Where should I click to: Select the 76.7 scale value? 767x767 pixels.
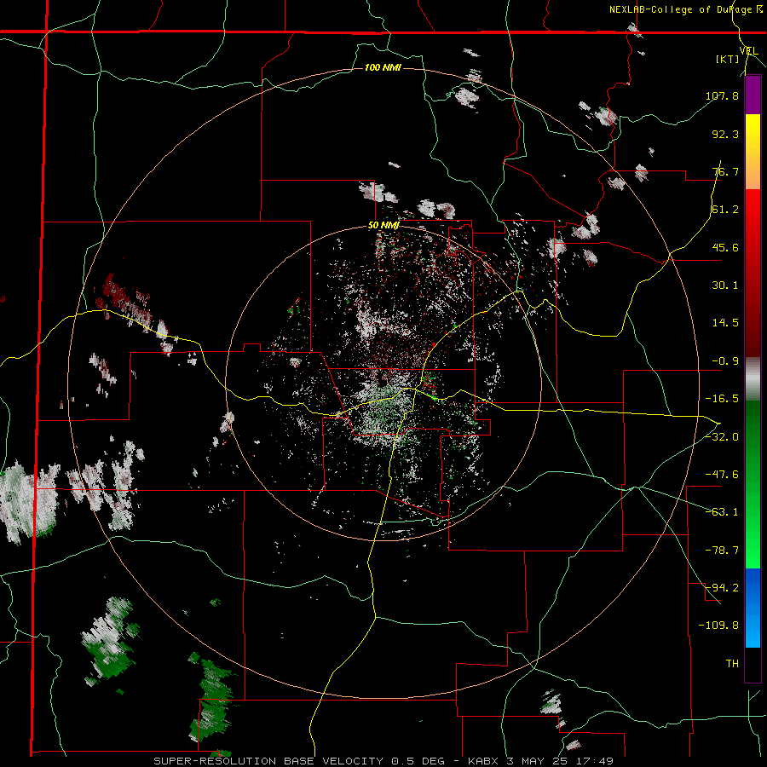pos(725,171)
